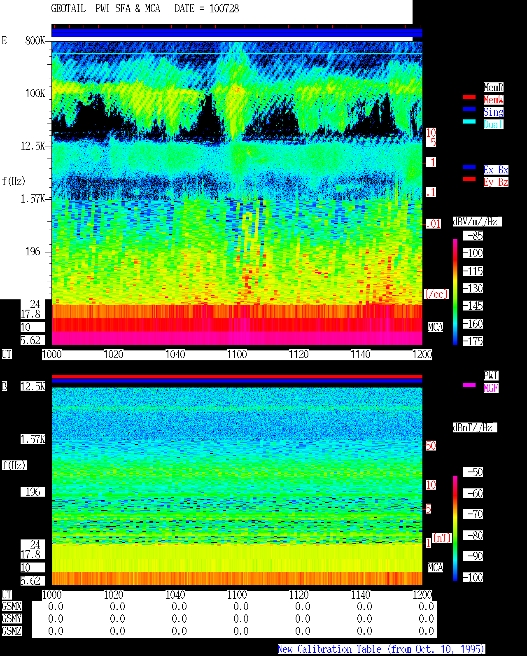Screen dimensions: 527x656
Task: Click the 1100 UT tick on the upper time axis
Action: pyautogui.click(x=237, y=355)
